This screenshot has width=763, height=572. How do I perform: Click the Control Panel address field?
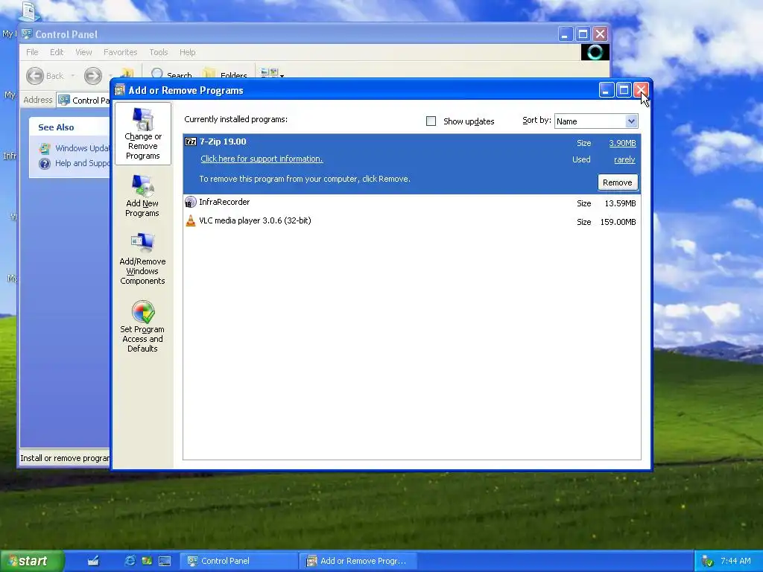click(x=83, y=101)
